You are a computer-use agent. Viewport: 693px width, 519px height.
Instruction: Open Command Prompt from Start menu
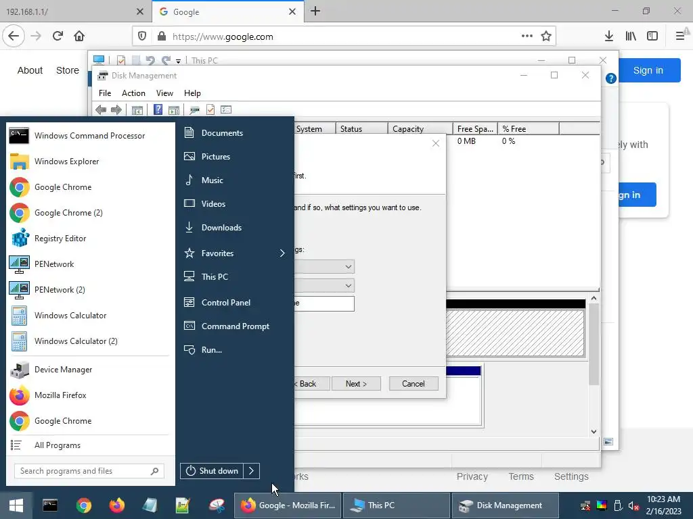[x=234, y=326]
